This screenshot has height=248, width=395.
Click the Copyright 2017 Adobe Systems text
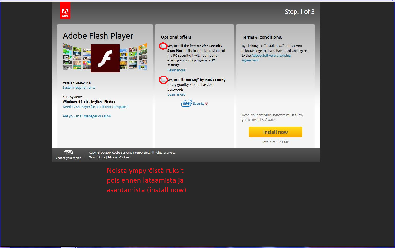point(132,153)
